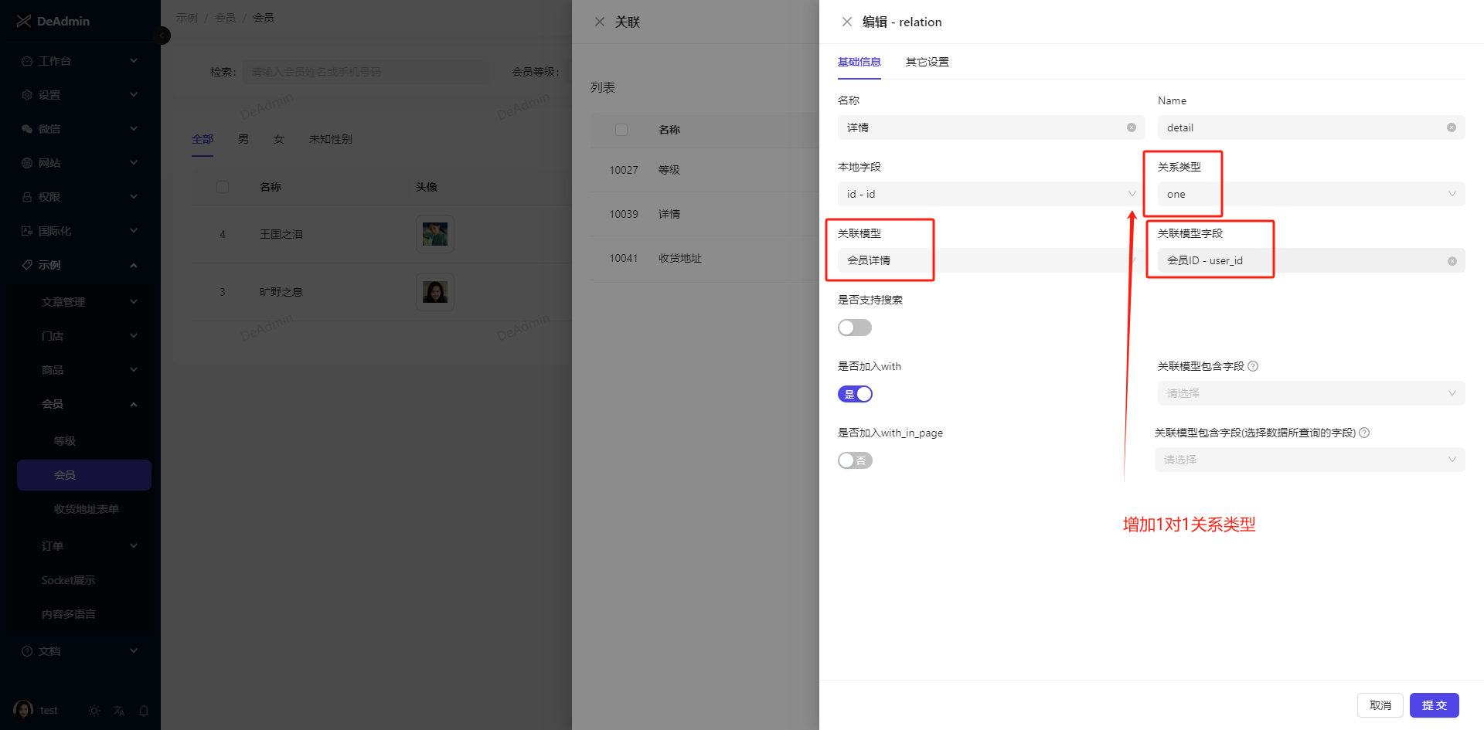Open the 等级 menu item
The height and width of the screenshot is (730, 1484).
(83, 441)
